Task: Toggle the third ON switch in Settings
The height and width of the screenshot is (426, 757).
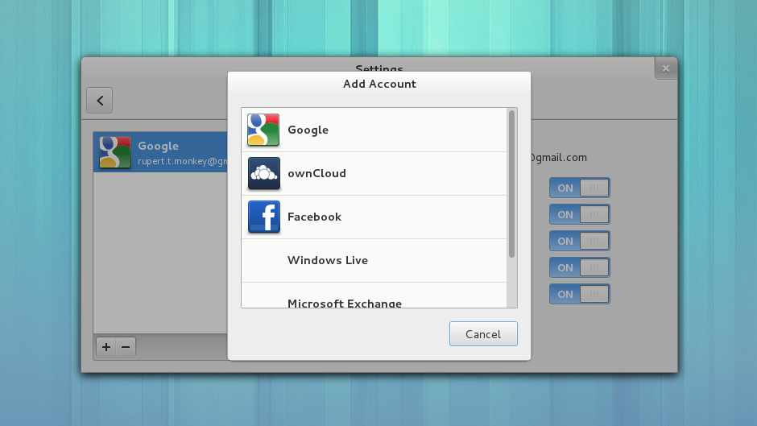Action: [x=579, y=241]
